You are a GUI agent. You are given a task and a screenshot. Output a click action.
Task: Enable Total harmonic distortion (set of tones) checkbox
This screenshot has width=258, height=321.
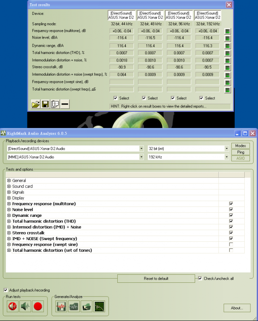tap(231, 250)
